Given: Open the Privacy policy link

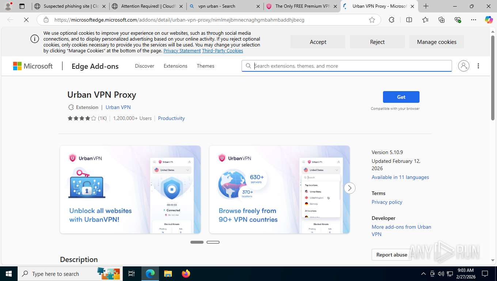Looking at the screenshot, I should pyautogui.click(x=387, y=202).
